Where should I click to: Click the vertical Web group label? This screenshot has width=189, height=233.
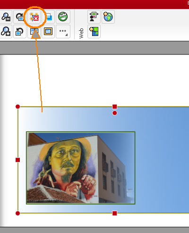[81, 33]
